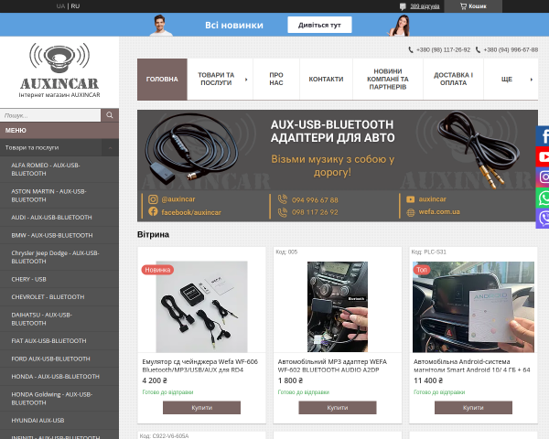
Task: Select FORD AUX-USB-BLUETOOTH category
Action: (59, 359)
